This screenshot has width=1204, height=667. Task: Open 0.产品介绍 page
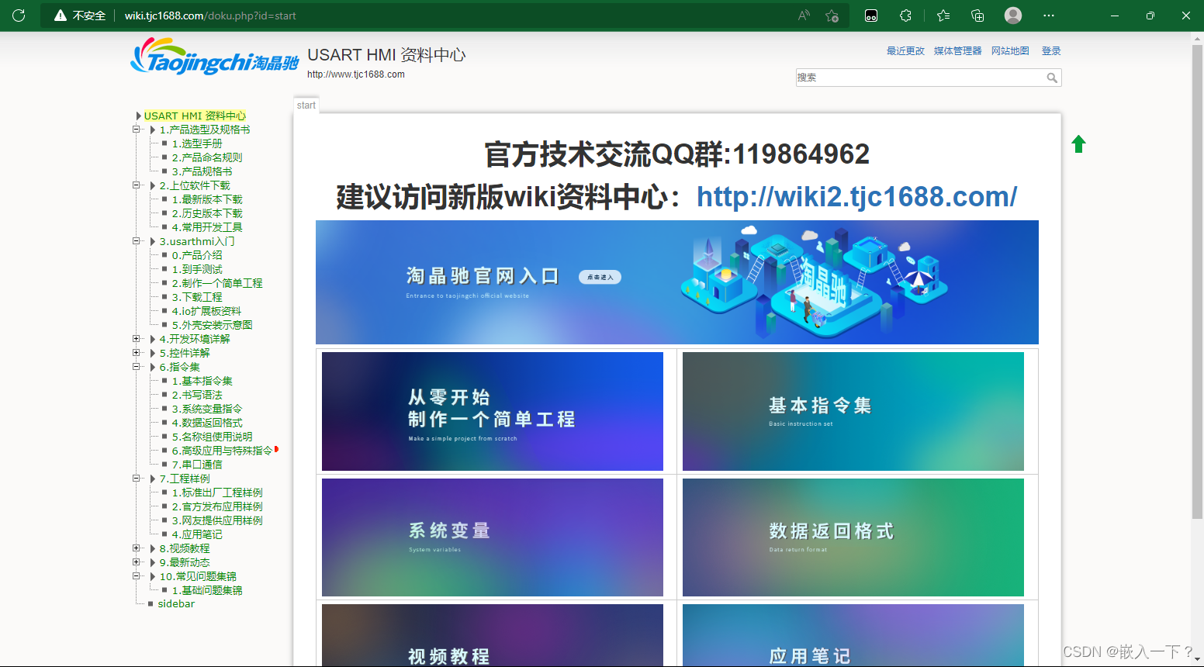point(197,255)
